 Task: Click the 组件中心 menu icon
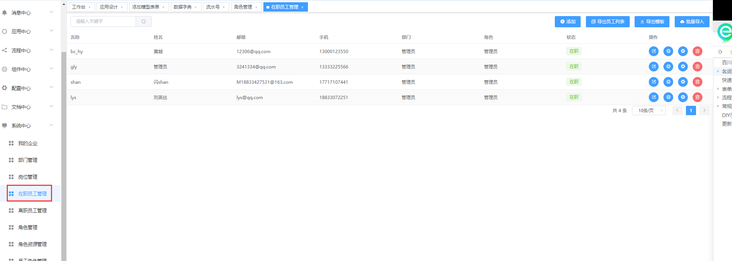pos(4,69)
